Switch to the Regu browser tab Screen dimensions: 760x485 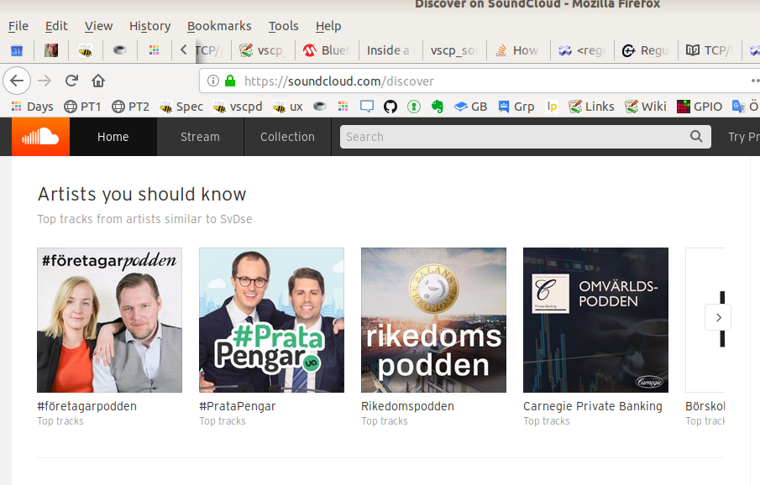(647, 50)
